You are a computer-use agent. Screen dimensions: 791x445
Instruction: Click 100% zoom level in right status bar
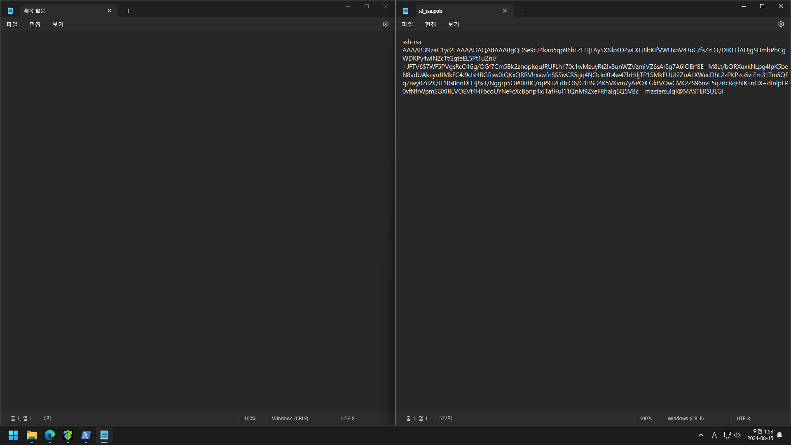tap(645, 418)
